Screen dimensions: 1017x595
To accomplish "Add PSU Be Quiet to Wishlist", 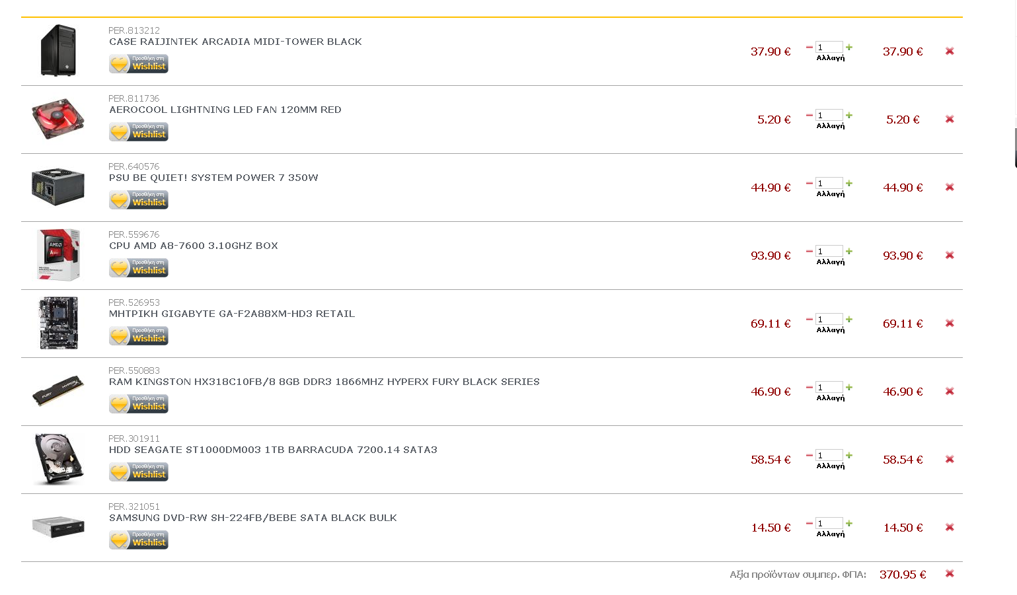I will 139,200.
